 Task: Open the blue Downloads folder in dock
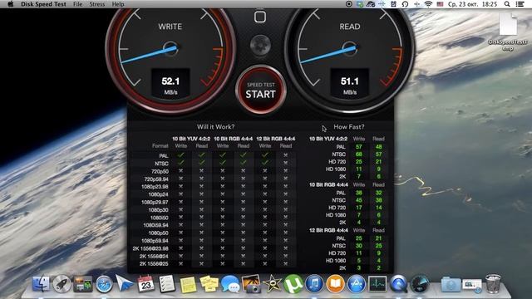click(x=451, y=284)
